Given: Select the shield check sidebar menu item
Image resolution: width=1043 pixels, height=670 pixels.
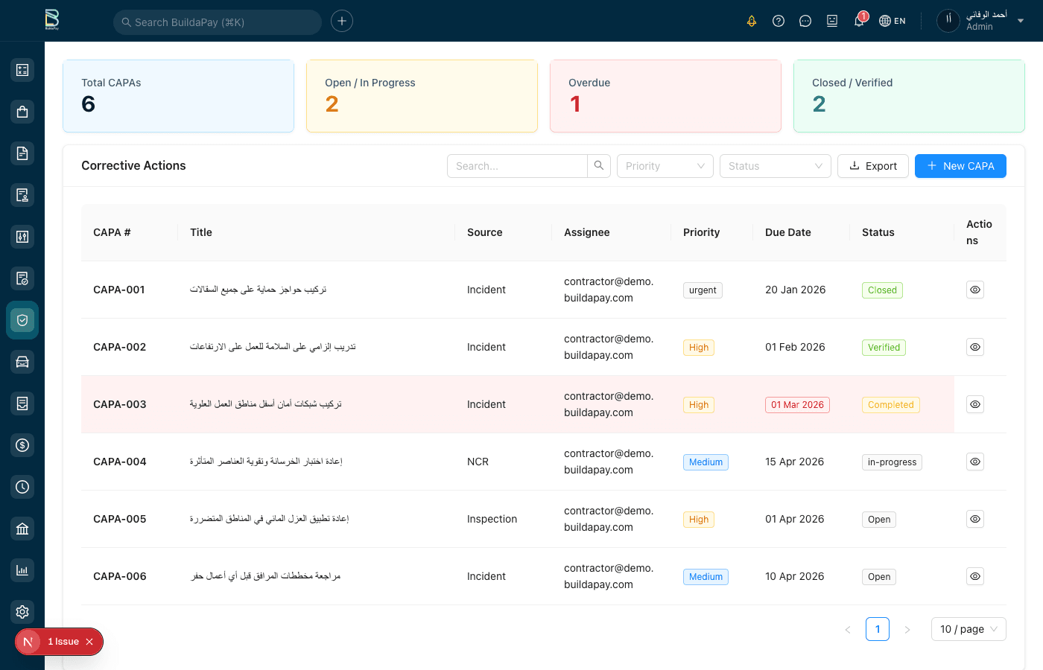Looking at the screenshot, I should [22, 320].
